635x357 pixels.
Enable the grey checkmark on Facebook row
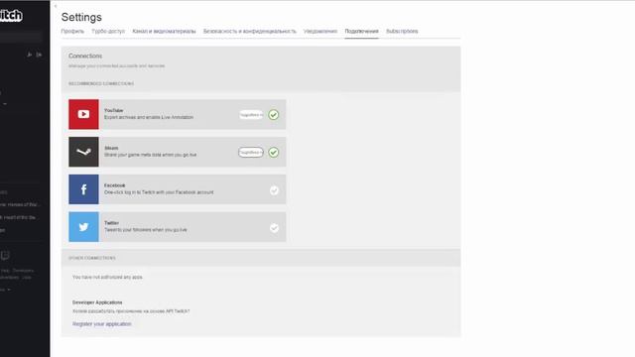coord(274,190)
